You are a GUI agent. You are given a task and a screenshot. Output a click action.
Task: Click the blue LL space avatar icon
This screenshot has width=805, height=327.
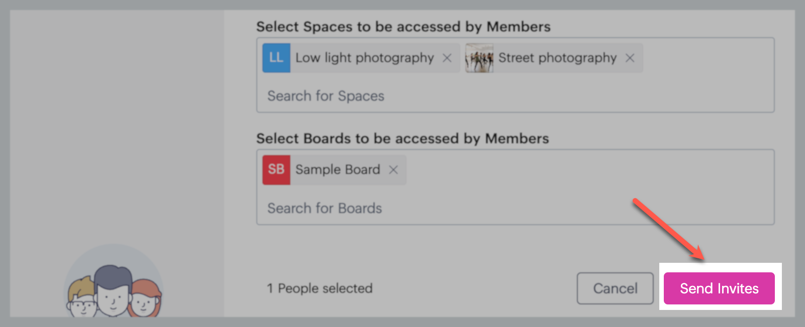276,58
